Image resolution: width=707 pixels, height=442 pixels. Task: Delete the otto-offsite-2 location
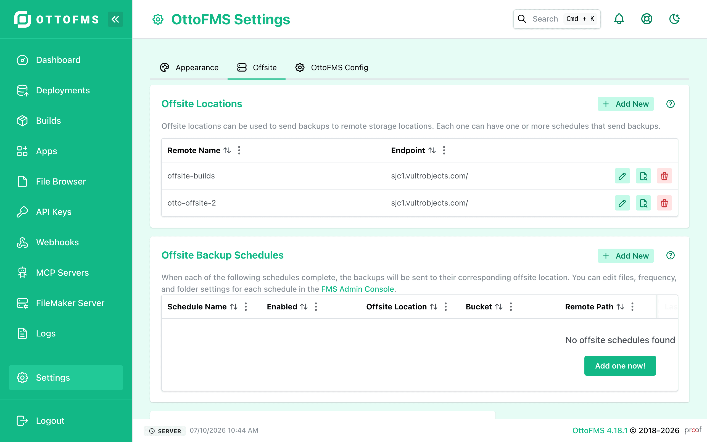point(664,203)
